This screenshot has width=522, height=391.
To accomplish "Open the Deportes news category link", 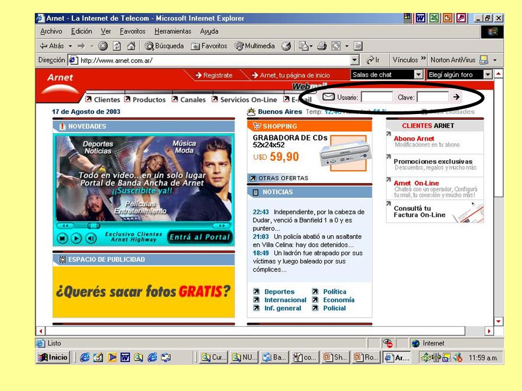I will (279, 292).
